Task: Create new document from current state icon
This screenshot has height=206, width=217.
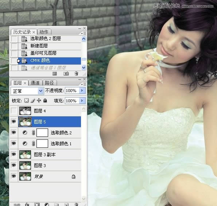Action: coord(55,74)
